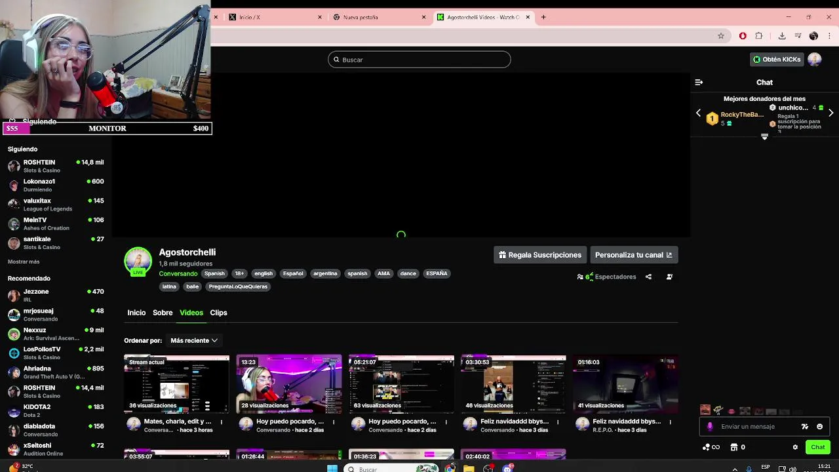Viewport: 839px width, 472px height.
Task: Select the Videos tab
Action: [x=191, y=313]
